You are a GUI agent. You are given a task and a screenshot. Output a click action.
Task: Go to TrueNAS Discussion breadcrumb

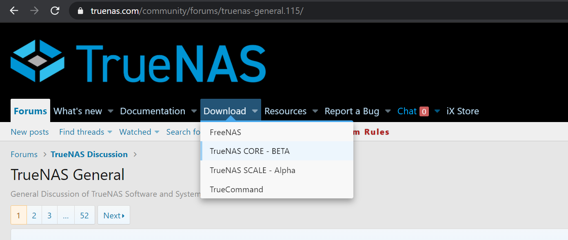[x=89, y=154]
